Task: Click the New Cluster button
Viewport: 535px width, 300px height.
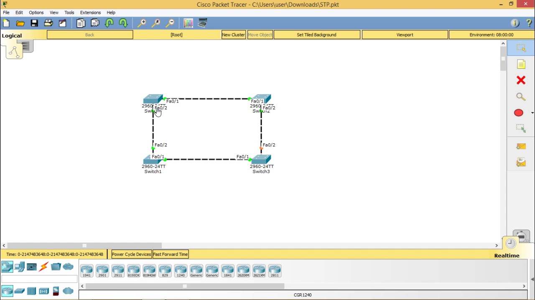Action: pyautogui.click(x=233, y=35)
